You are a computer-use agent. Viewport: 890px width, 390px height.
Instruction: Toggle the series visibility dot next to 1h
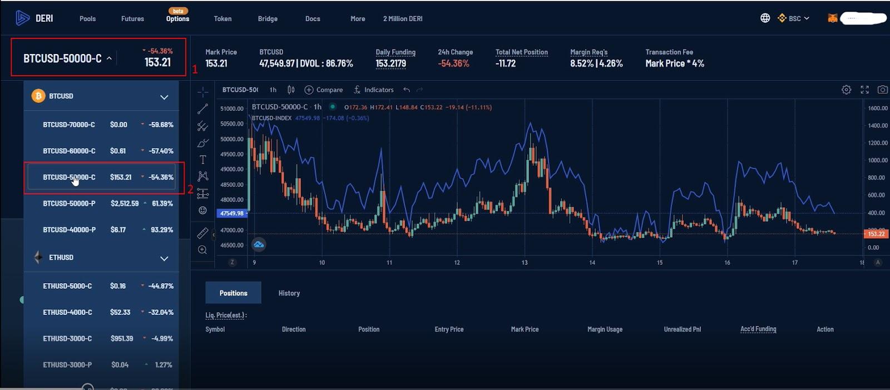333,107
